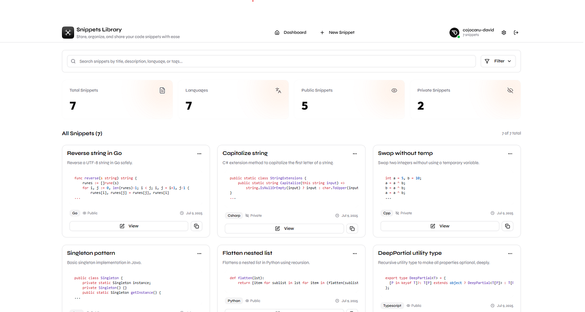
Task: Click the Languages stat card translation icon
Action: [278, 90]
